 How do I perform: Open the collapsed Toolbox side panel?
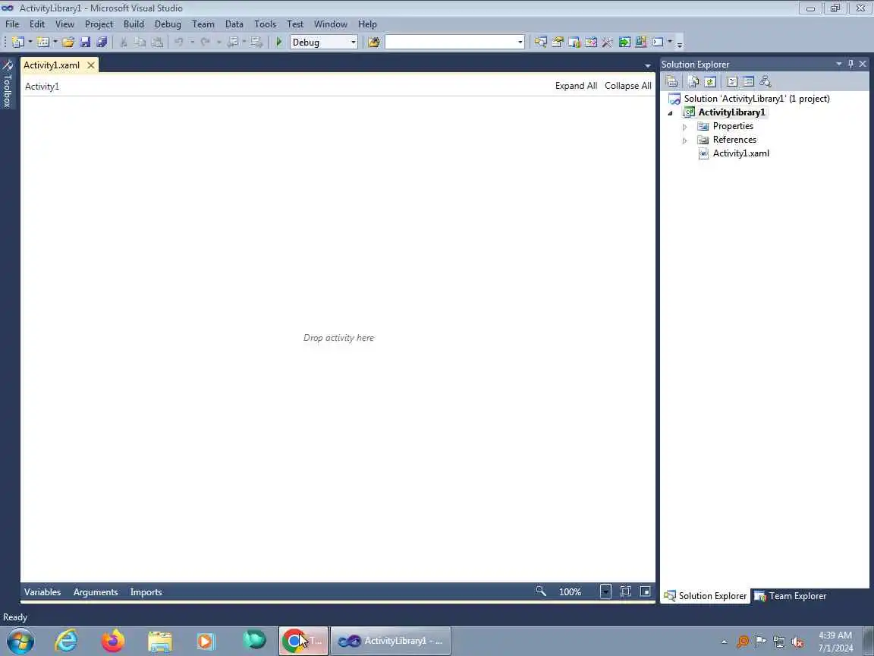[8, 84]
